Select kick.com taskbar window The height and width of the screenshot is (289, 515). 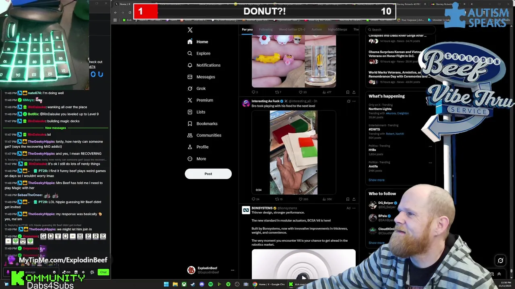click(299, 284)
